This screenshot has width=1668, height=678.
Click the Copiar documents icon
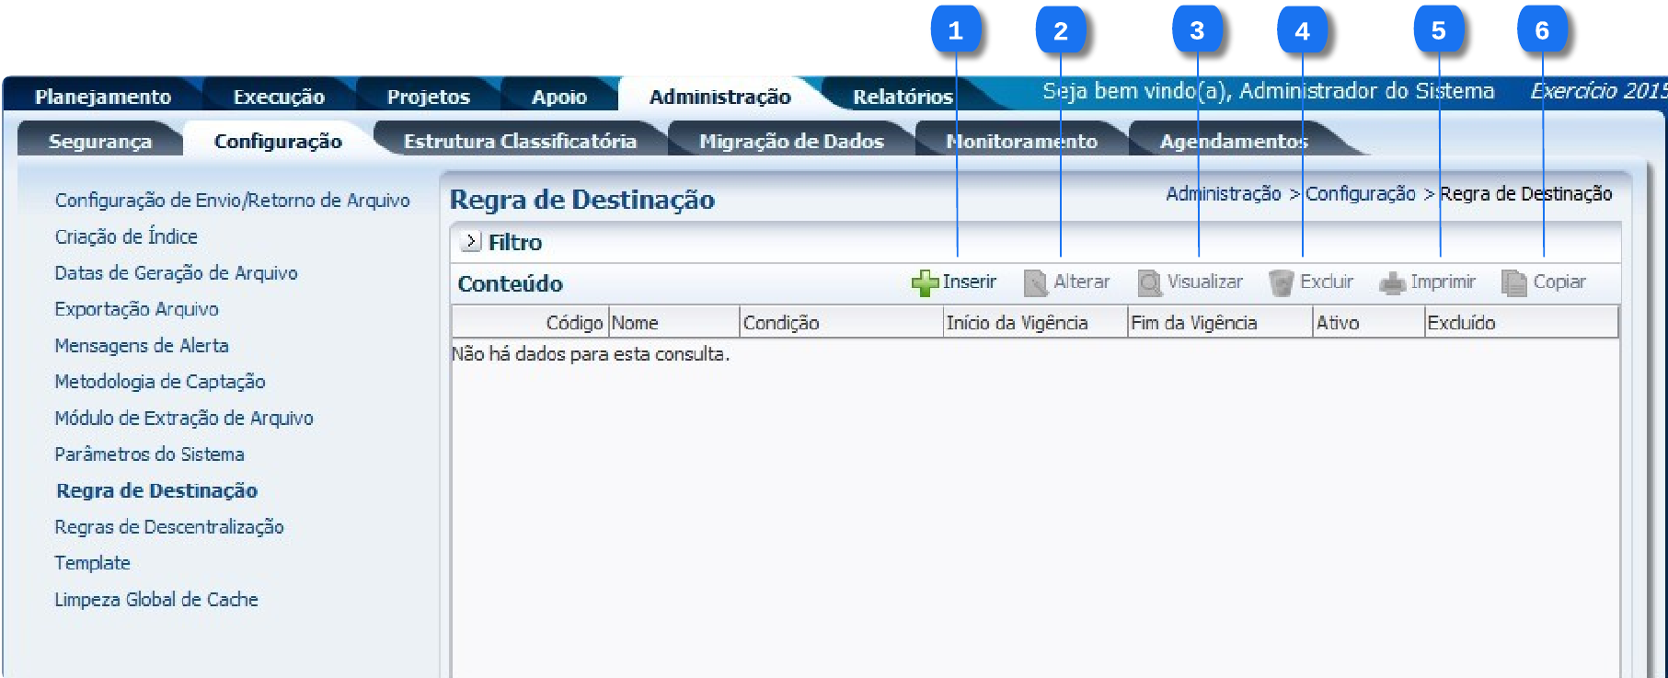pyautogui.click(x=1513, y=283)
